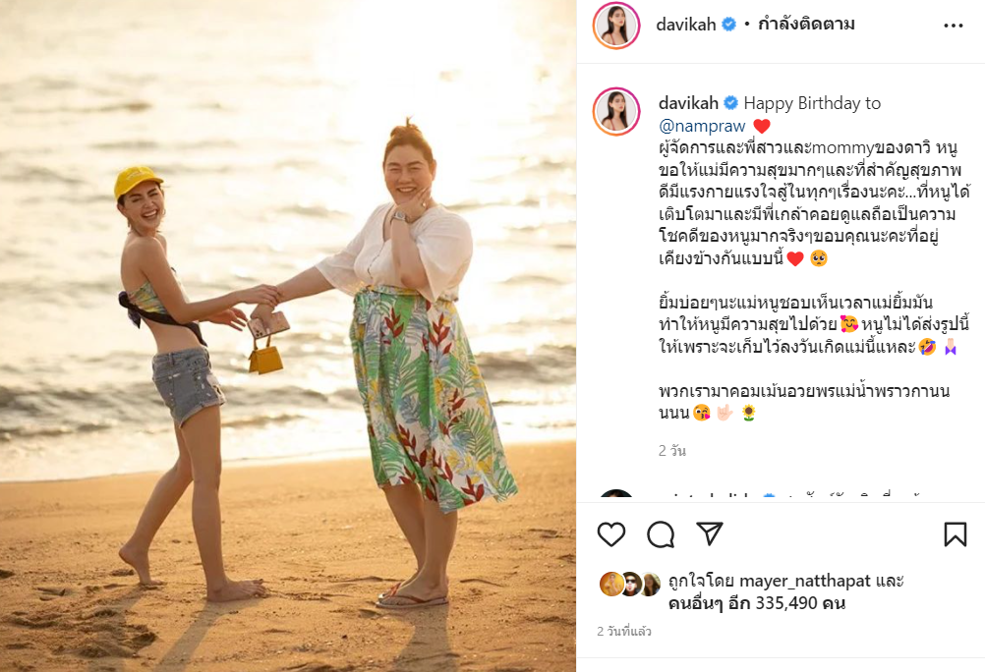985x672 pixels.
Task: Toggle the กำลังติดตาม following button
Action: pyautogui.click(x=807, y=25)
